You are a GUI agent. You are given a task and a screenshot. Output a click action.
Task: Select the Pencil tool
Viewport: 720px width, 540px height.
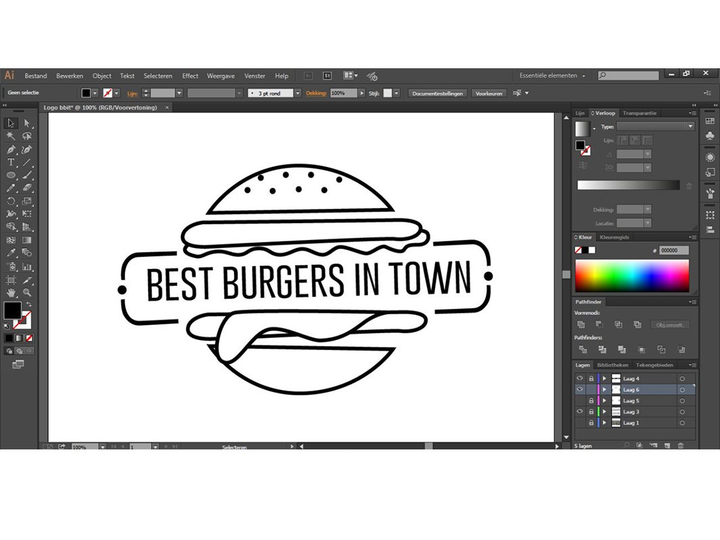[x=11, y=188]
